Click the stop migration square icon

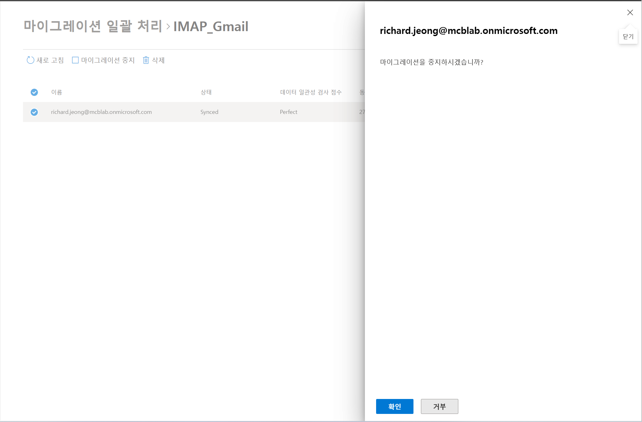[x=75, y=60]
